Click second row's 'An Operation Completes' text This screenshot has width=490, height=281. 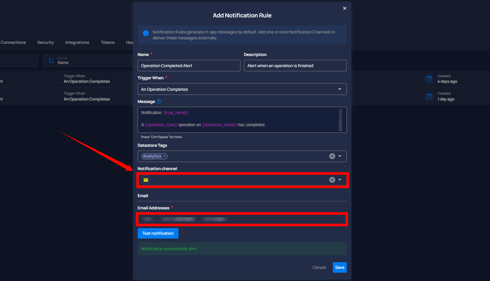87,99
